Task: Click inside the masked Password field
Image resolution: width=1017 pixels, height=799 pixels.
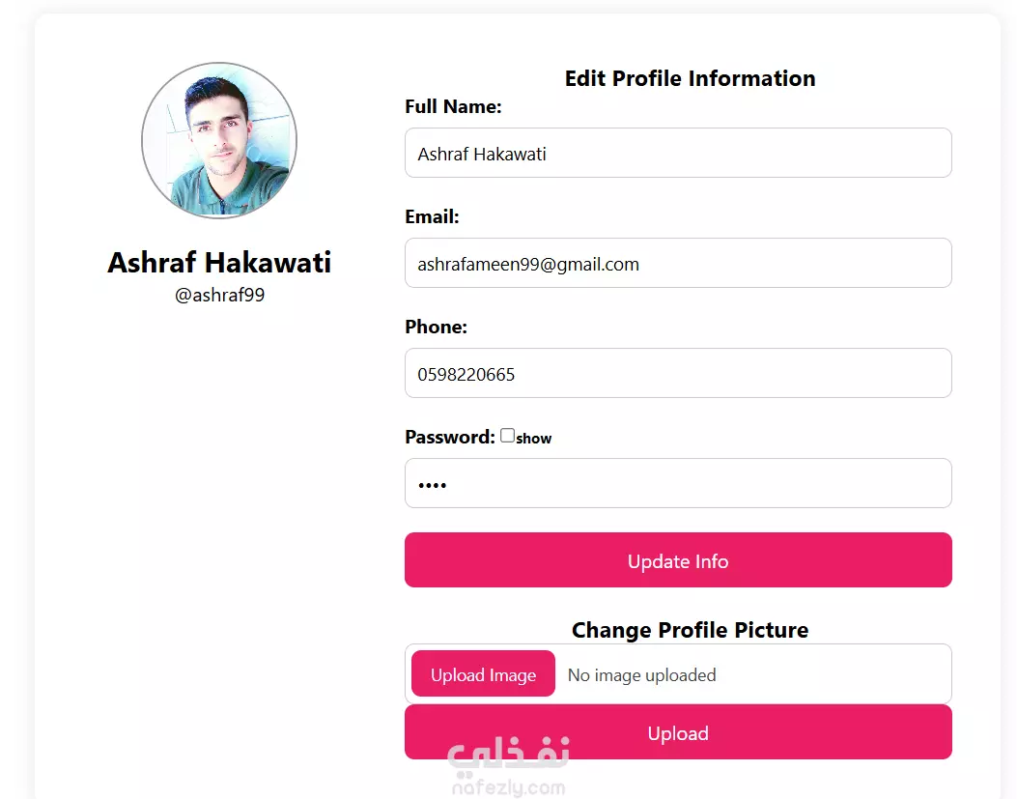Action: (x=678, y=483)
